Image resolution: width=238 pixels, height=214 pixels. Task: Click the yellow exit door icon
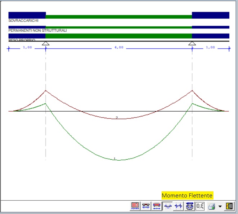(229, 206)
